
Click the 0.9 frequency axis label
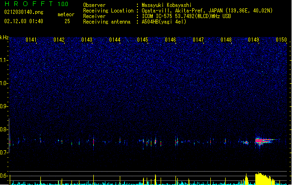(4, 106)
